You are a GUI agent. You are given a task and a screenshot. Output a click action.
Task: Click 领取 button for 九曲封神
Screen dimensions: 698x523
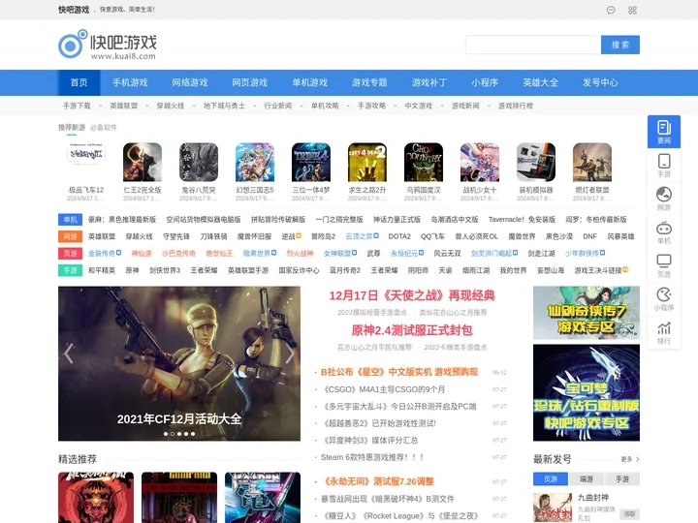(x=629, y=513)
